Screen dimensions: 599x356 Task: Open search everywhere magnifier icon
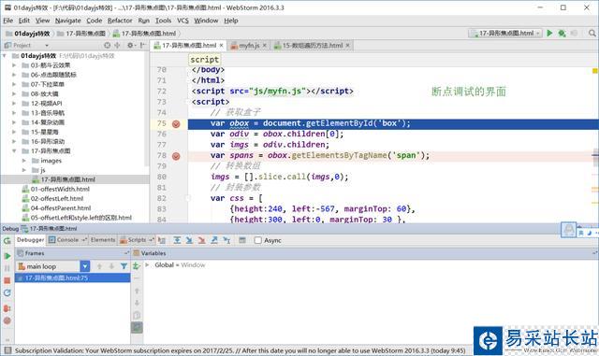coord(592,34)
